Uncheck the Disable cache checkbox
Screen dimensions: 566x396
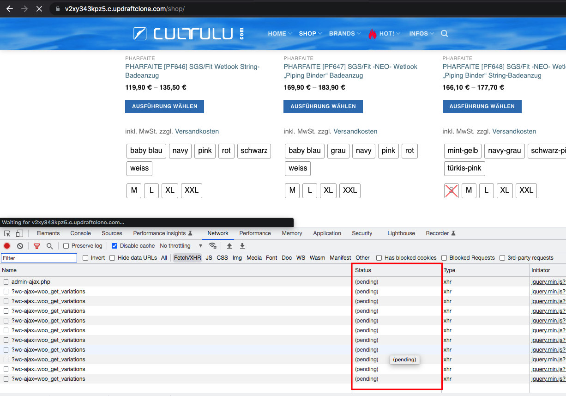114,246
